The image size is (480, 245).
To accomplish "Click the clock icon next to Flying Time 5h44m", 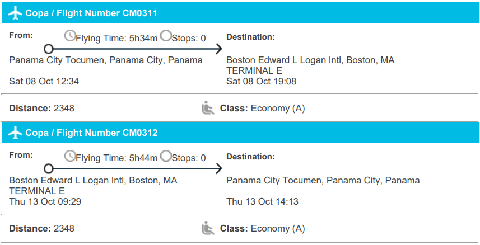I will 70,156.
